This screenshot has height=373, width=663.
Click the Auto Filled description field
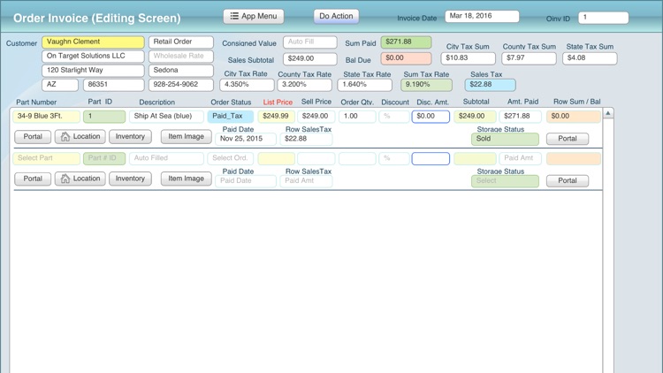pyautogui.click(x=166, y=158)
